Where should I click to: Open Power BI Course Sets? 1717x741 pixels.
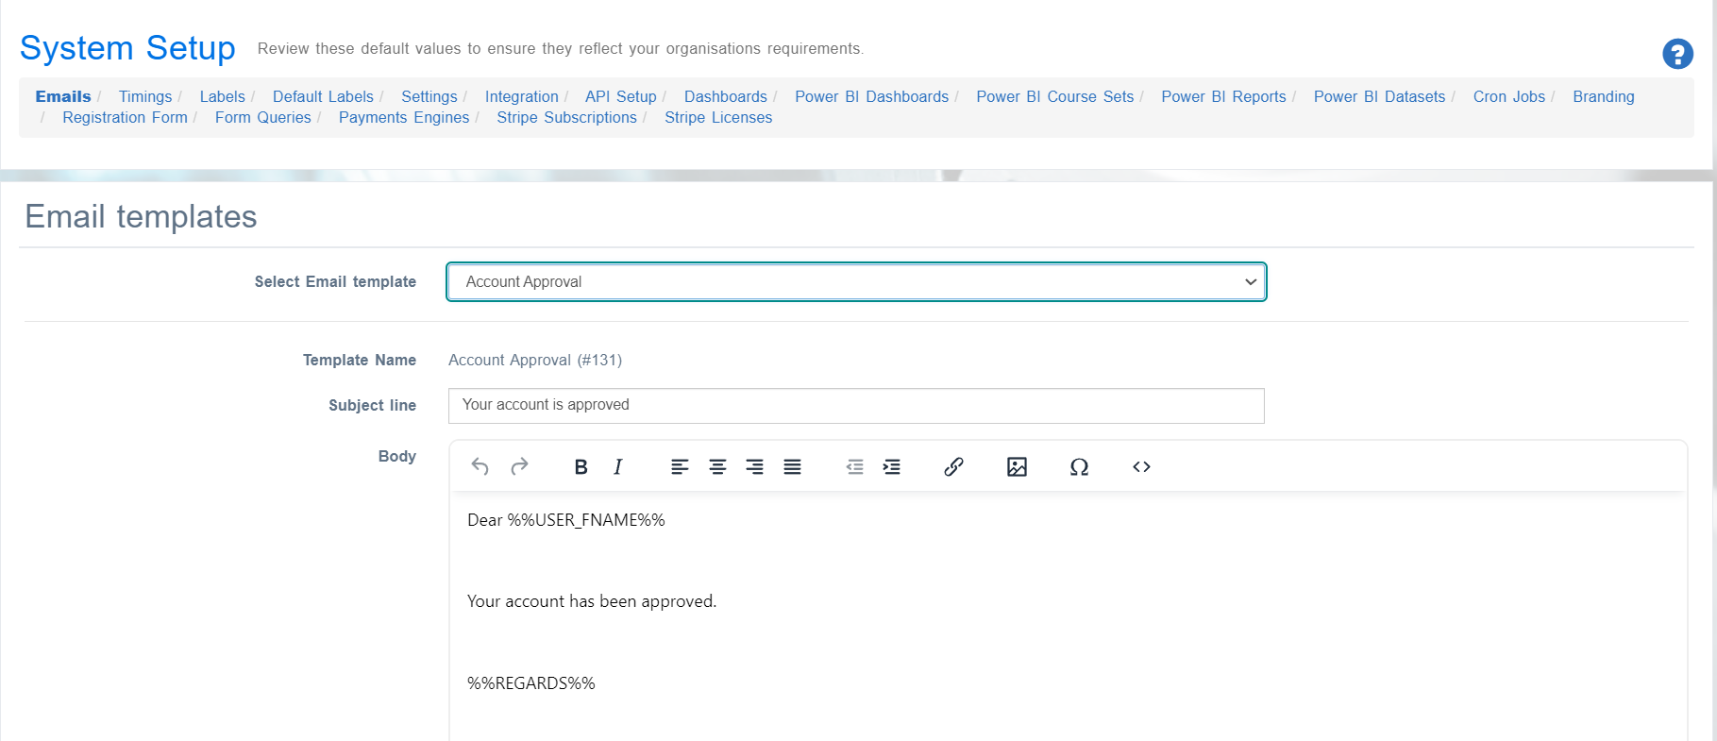(1054, 96)
